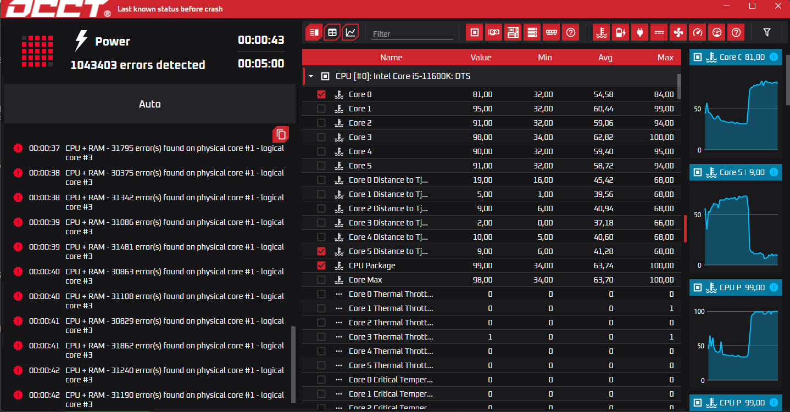This screenshot has width=790, height=412.
Task: Click info icon on Core 0 graph header
Action: coord(774,57)
